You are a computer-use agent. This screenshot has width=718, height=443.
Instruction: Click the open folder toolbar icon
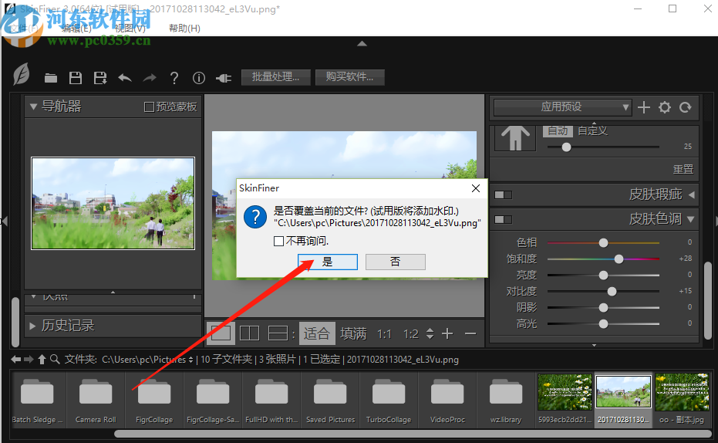50,78
